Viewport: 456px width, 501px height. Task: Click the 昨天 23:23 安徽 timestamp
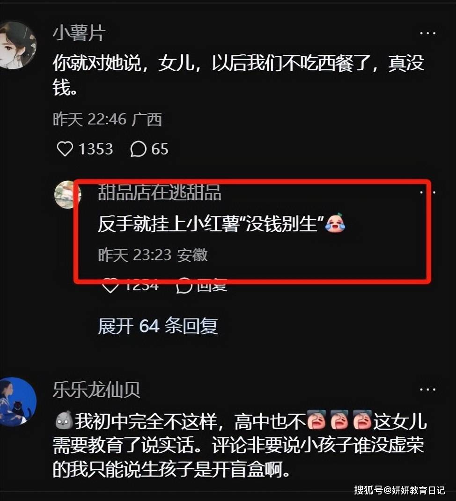pos(153,255)
